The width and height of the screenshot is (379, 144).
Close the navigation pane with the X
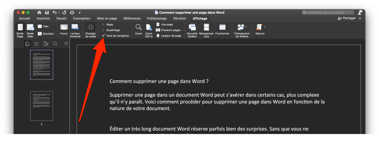[x=66, y=43]
